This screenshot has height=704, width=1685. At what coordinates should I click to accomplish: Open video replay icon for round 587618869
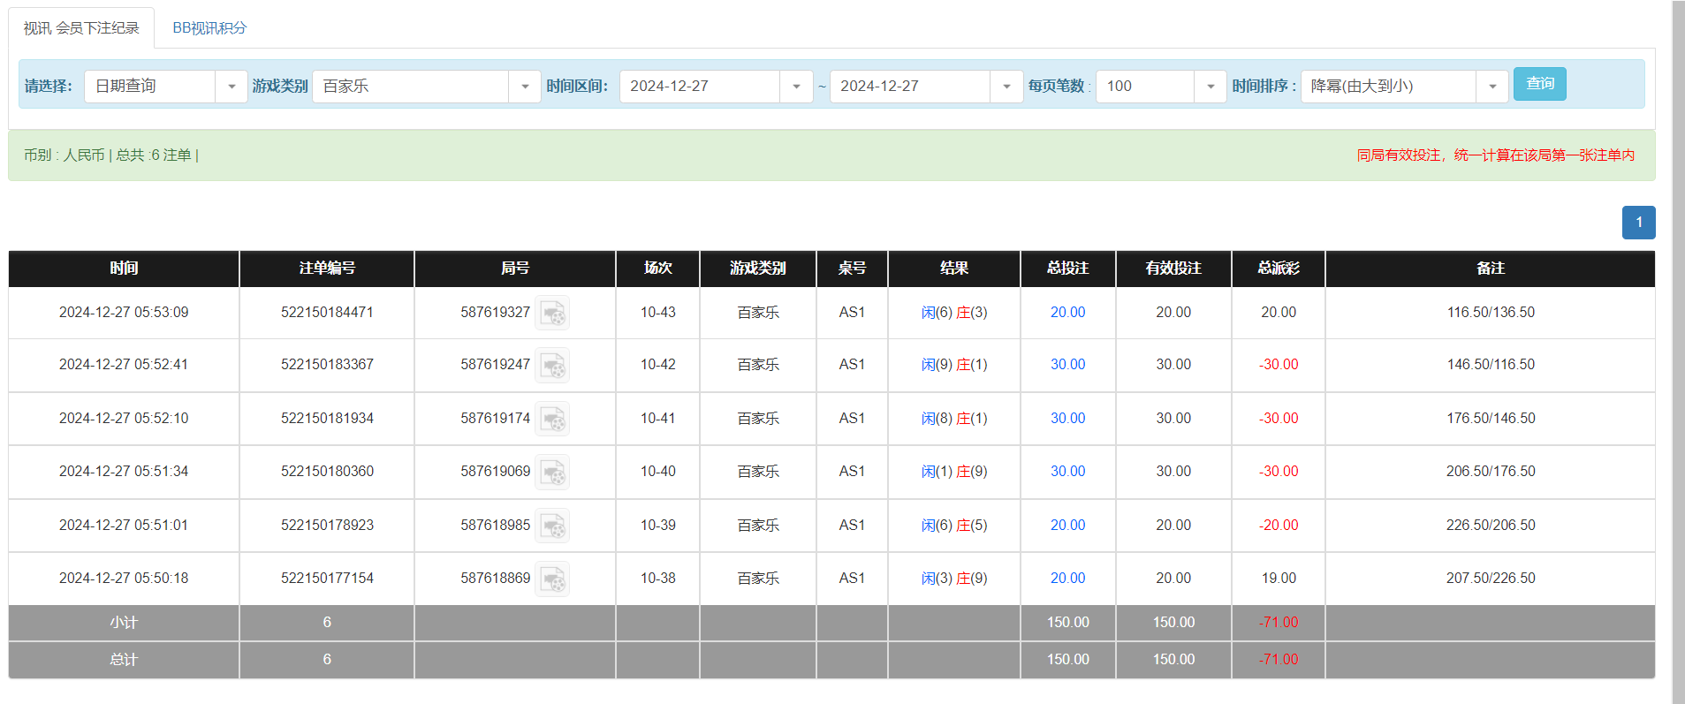pos(552,579)
